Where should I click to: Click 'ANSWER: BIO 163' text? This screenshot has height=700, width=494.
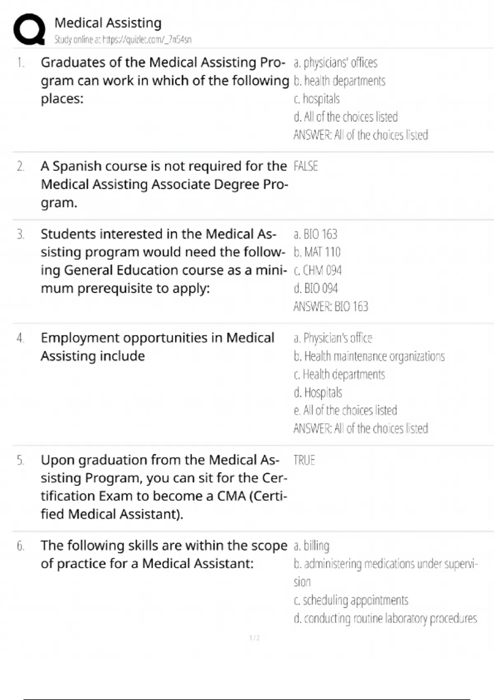pyautogui.click(x=331, y=307)
